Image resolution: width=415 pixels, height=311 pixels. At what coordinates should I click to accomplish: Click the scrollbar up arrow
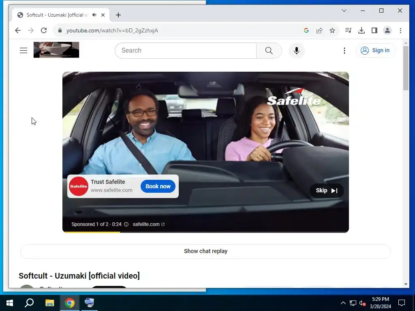tap(406, 43)
